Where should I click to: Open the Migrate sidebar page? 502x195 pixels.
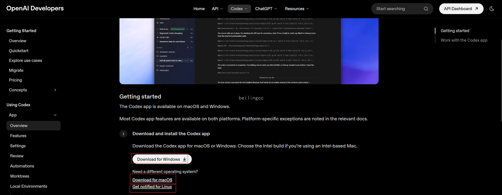16,70
